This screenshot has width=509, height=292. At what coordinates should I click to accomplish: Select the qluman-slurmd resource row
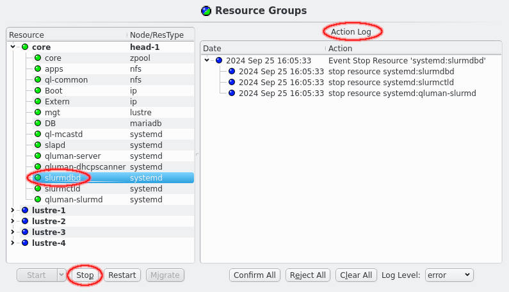74,200
